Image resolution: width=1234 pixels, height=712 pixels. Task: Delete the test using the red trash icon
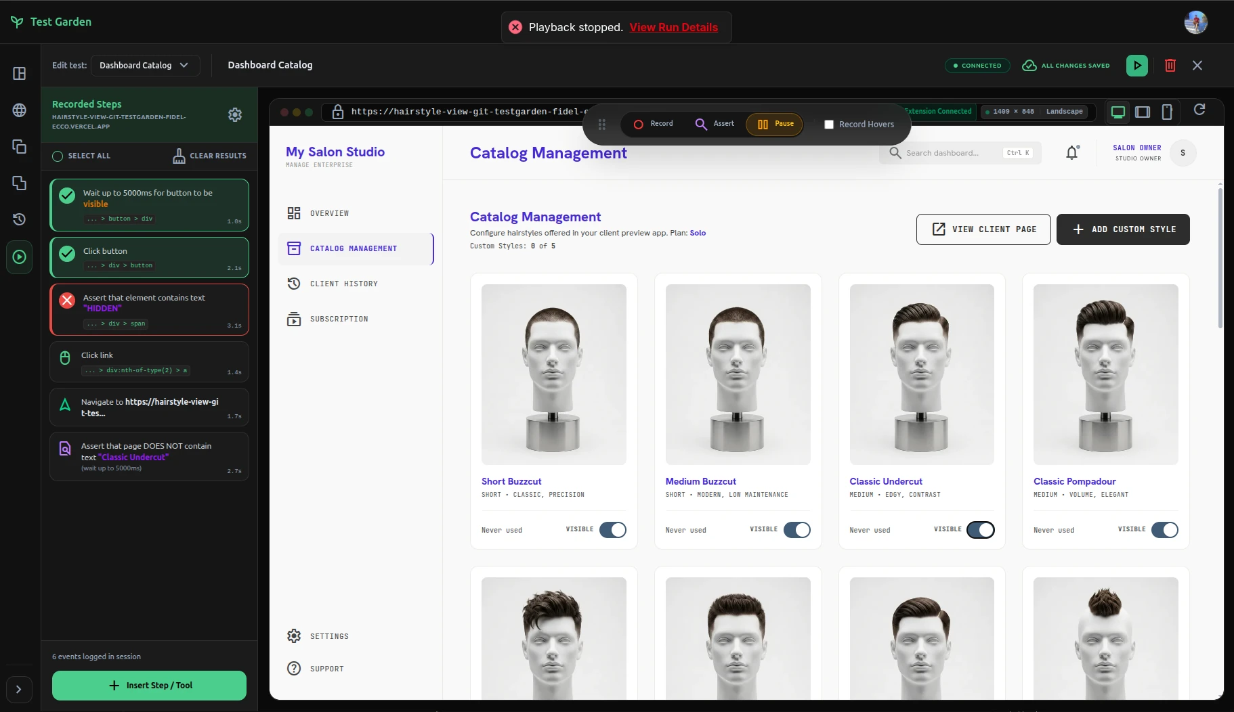(x=1170, y=66)
